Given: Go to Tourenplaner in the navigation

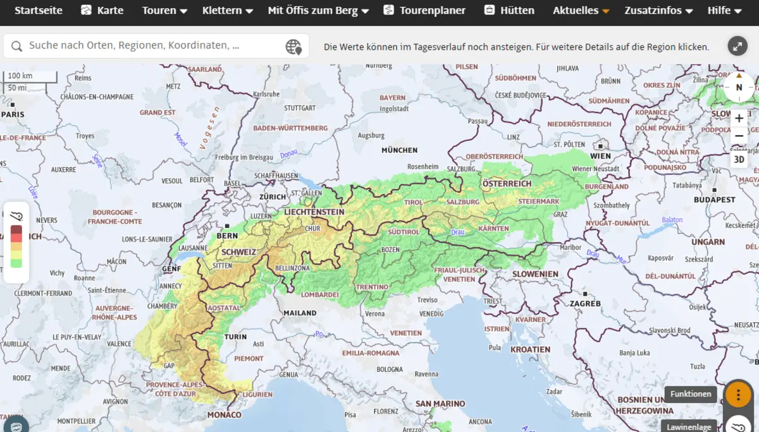Looking at the screenshot, I should 424,11.
